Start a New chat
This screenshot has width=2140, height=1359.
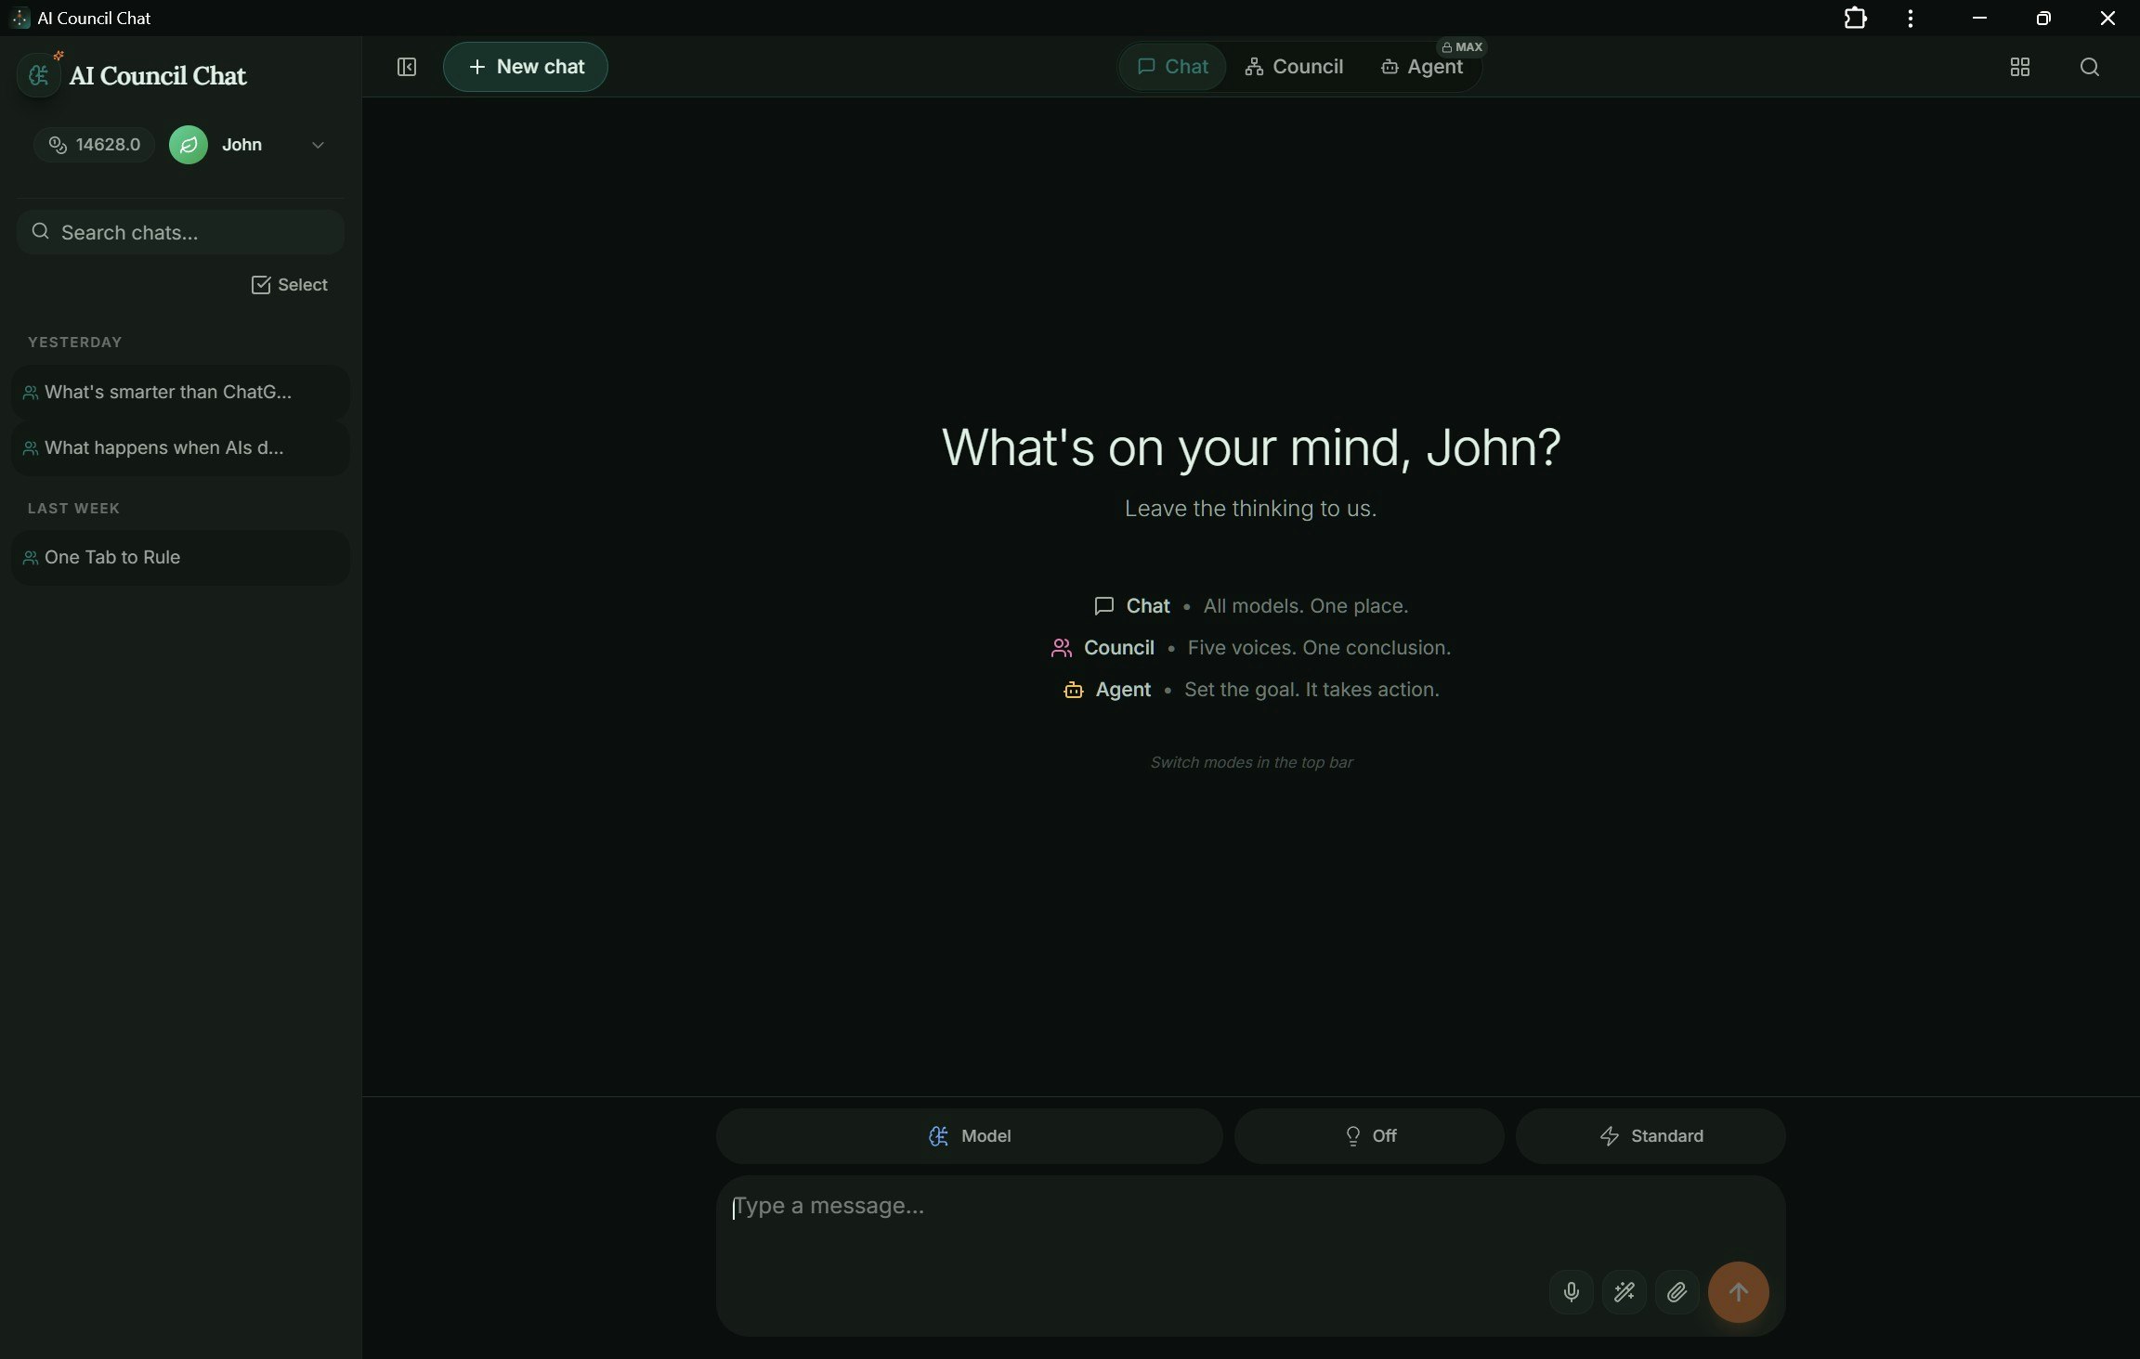coord(526,67)
